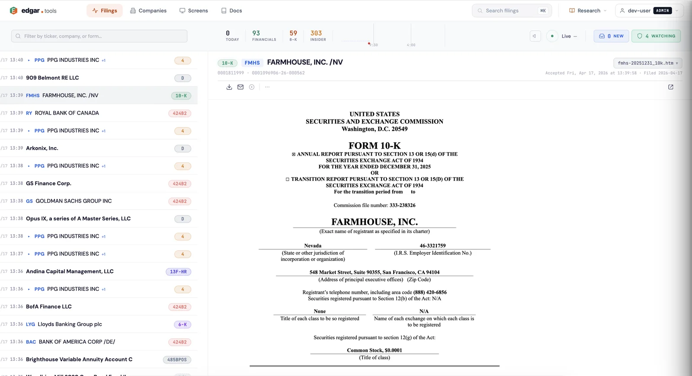The image size is (692, 376).
Task: Open the 0 NEW inbox button
Action: click(x=611, y=36)
